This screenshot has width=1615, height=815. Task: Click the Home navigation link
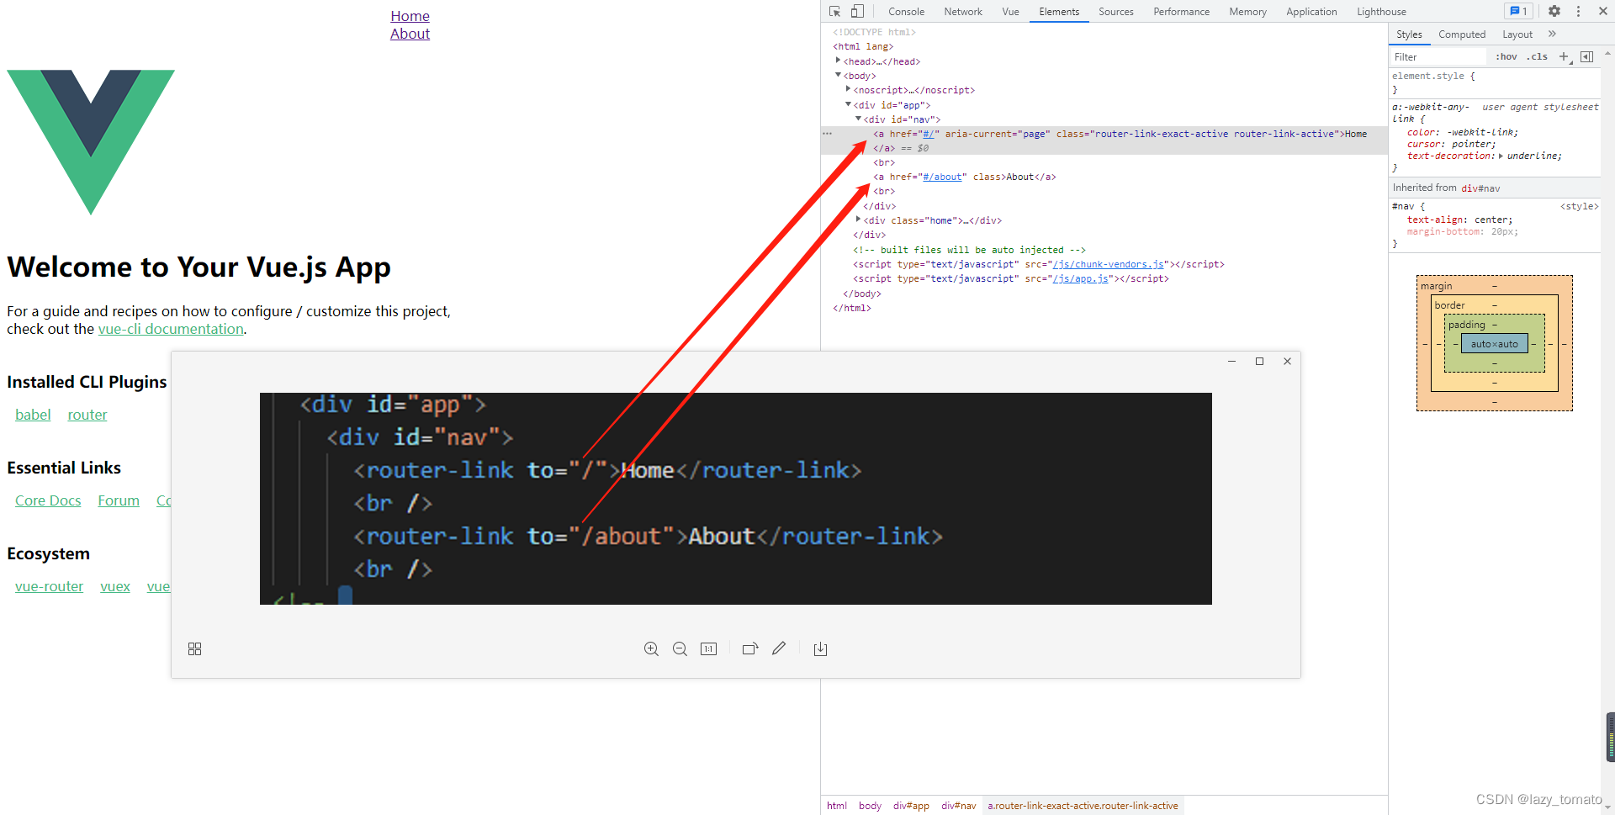(410, 16)
